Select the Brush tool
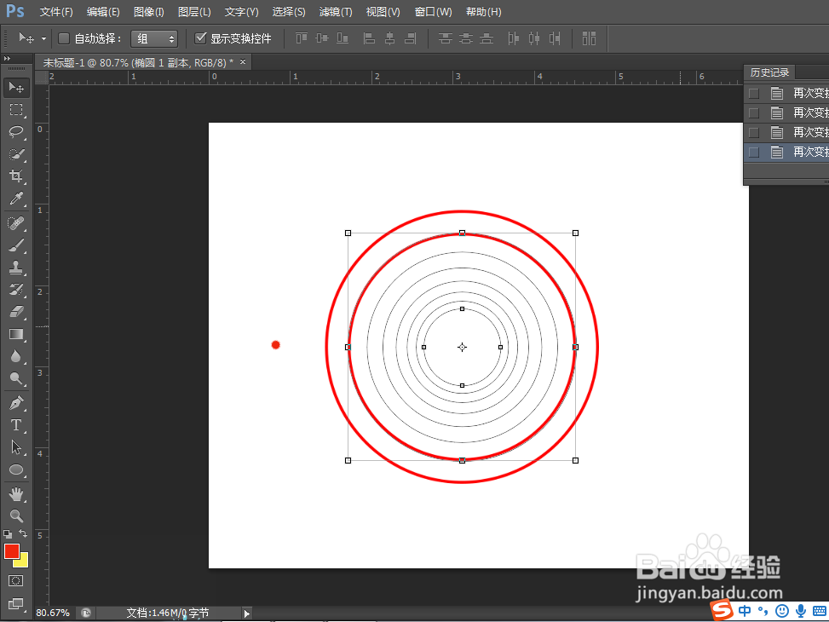The height and width of the screenshot is (622, 829). pos(16,245)
